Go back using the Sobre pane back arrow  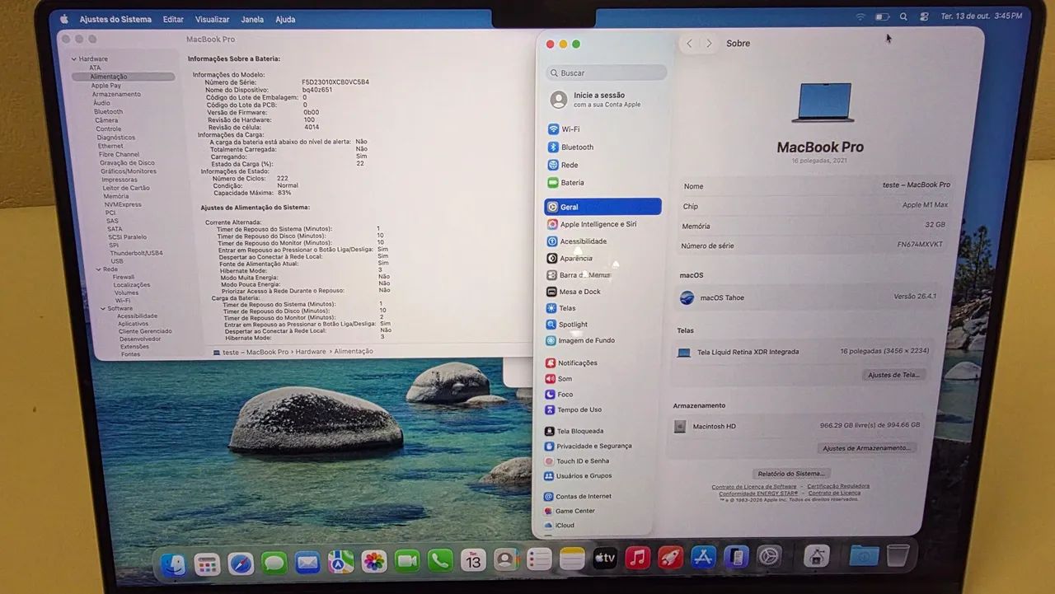coord(689,44)
